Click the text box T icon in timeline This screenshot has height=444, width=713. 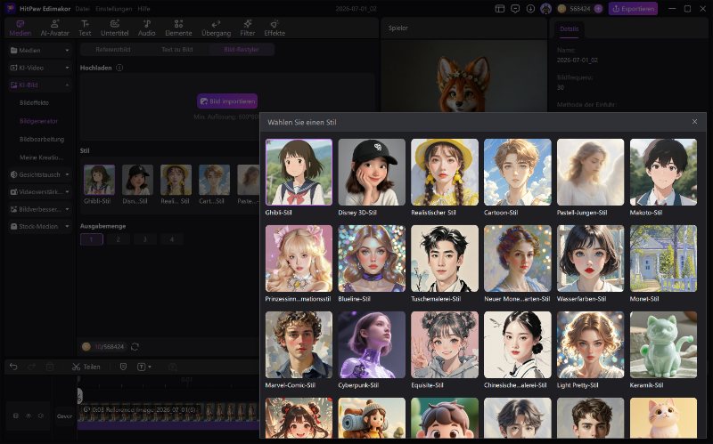[141, 367]
